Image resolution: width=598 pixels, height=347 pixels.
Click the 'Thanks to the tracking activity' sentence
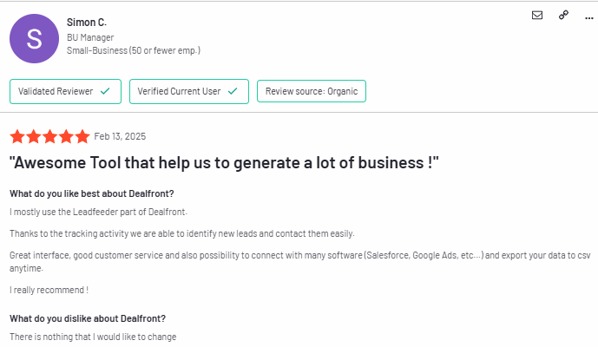182,233
